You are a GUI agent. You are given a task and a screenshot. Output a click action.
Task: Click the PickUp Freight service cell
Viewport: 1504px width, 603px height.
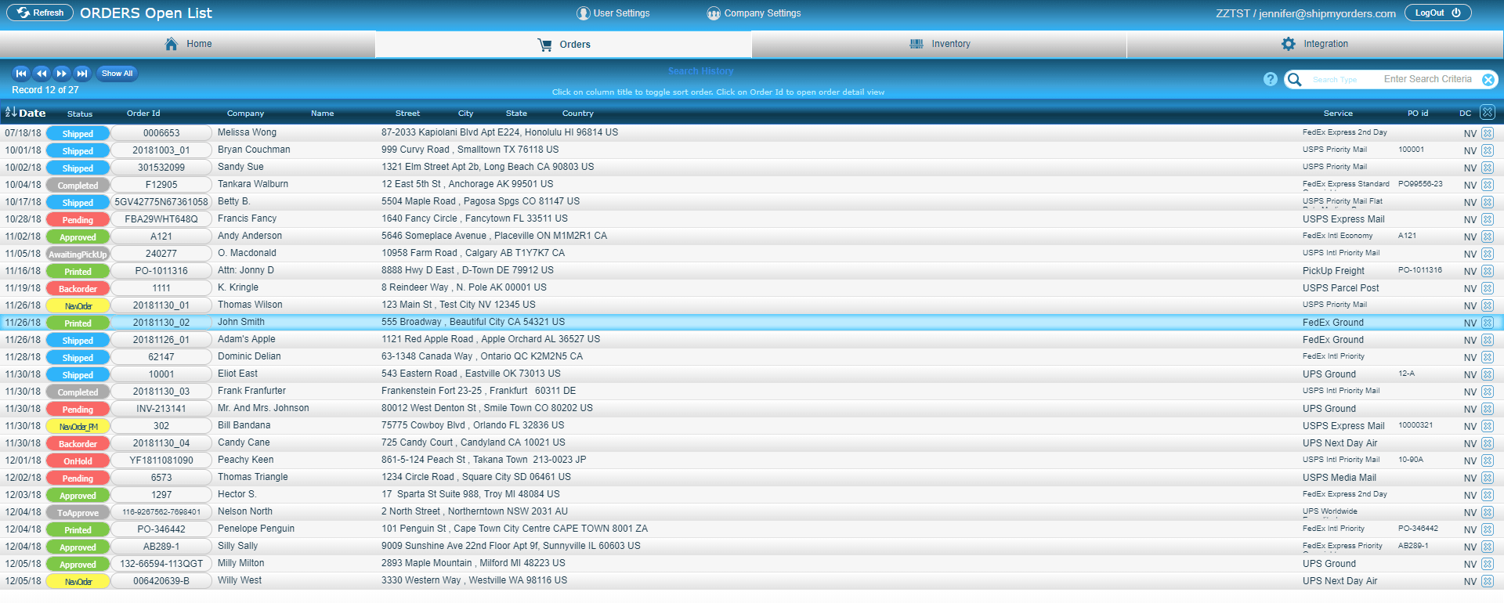point(1333,271)
